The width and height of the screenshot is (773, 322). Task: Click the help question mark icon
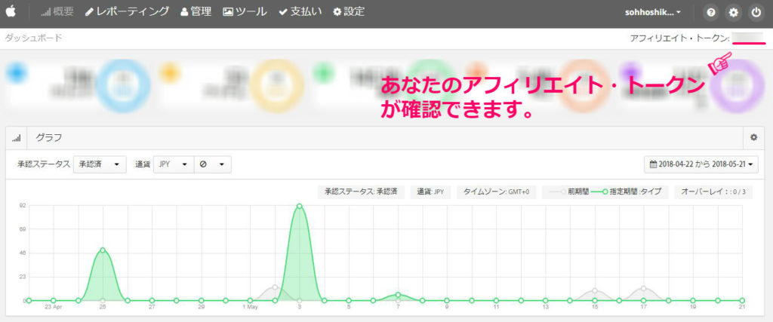711,13
